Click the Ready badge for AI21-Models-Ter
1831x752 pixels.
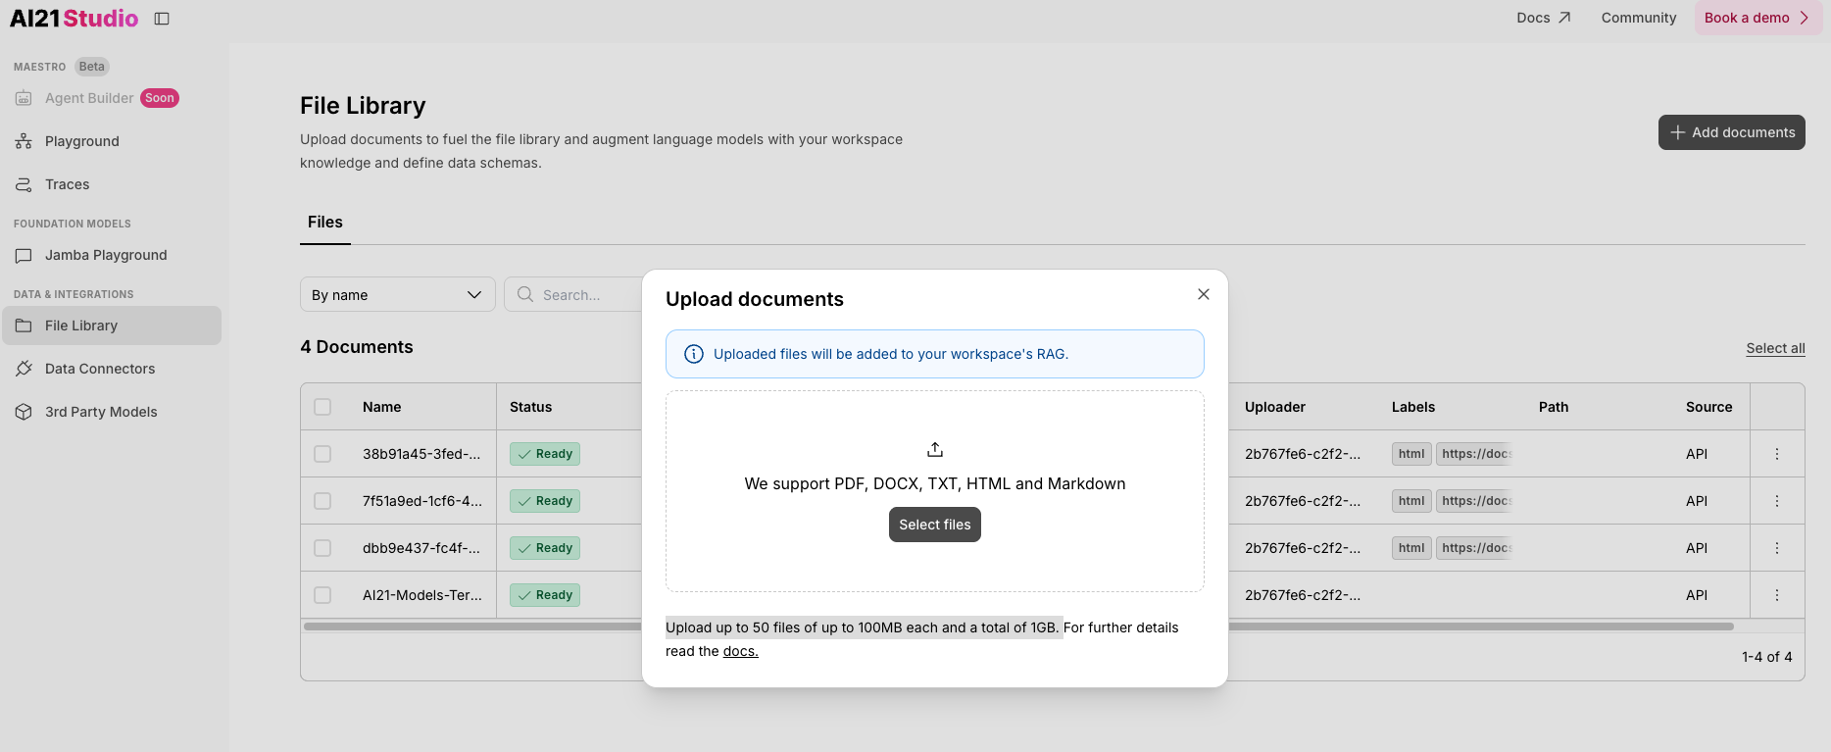[x=545, y=595]
